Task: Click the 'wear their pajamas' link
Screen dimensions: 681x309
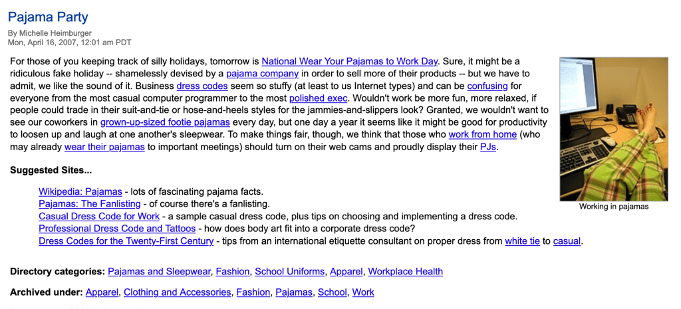Action: pos(104,147)
